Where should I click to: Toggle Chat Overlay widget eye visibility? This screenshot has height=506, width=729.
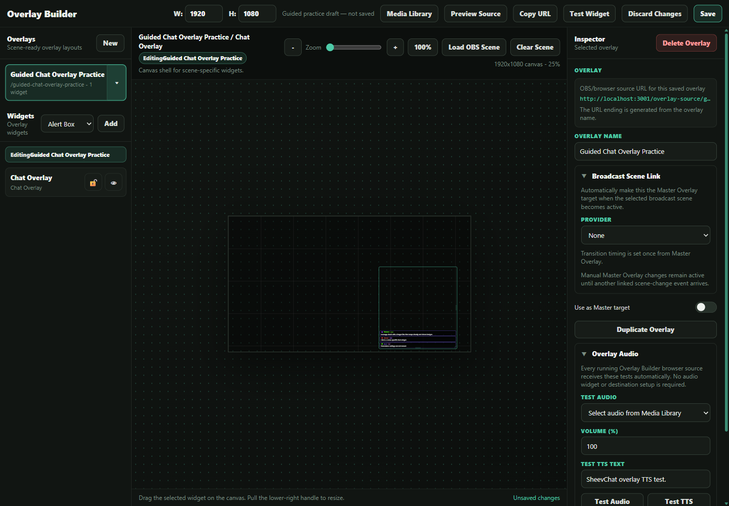point(114,183)
